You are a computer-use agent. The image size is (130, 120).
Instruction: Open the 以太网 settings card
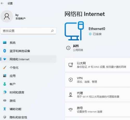[97, 65]
